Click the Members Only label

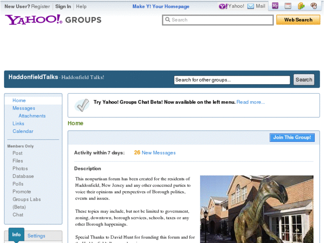coord(21,146)
